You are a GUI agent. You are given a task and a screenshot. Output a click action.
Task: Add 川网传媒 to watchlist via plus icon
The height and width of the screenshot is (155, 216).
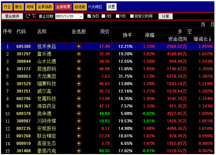(79, 121)
